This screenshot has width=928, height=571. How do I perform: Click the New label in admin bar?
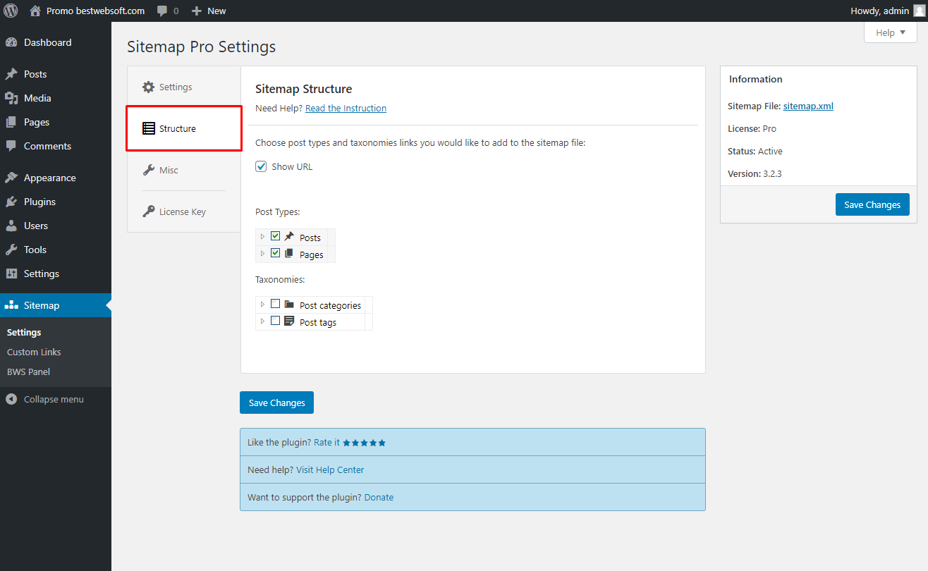[216, 11]
